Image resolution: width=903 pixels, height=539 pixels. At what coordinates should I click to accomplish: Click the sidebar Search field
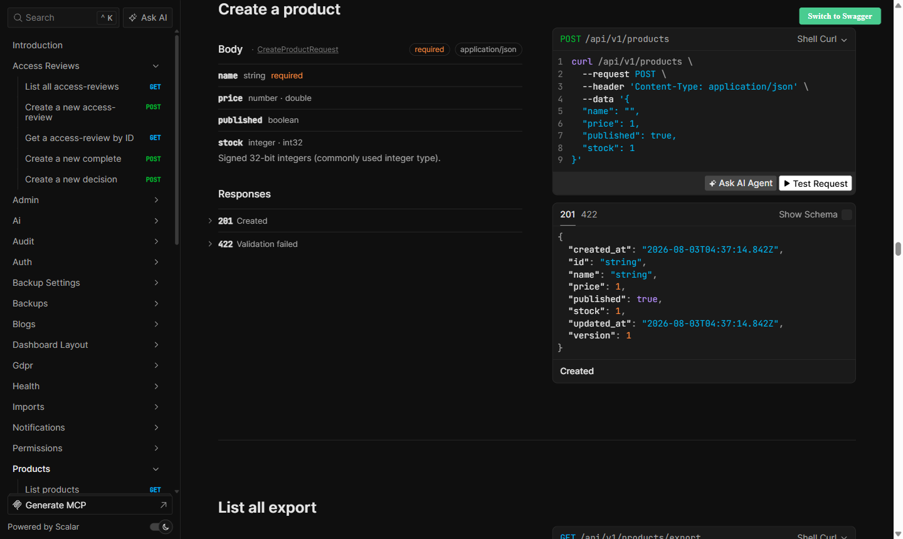[63, 18]
